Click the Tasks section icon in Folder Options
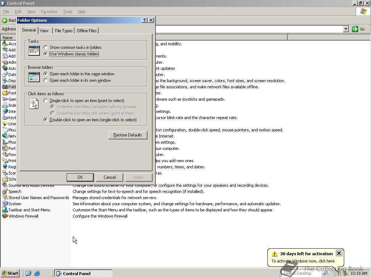Image resolution: width=371 pixels, height=278 pixels. (34, 51)
